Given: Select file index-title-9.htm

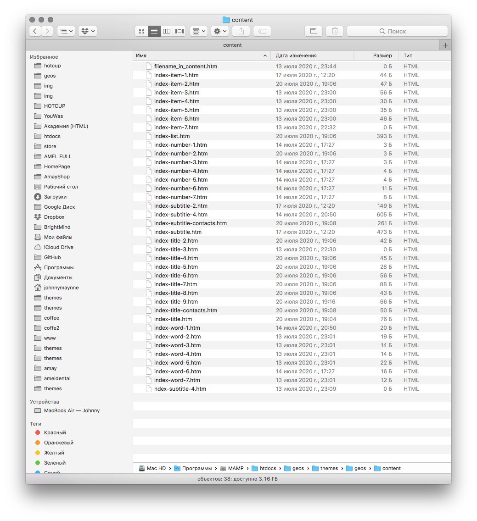Looking at the screenshot, I should 292,302.
